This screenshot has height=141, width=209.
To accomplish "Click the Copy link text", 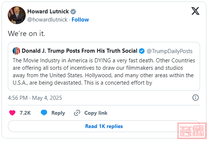I will click(x=96, y=113).
